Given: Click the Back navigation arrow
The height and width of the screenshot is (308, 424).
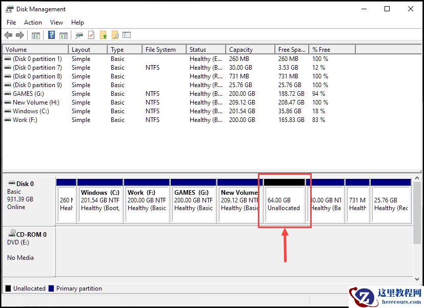Looking at the screenshot, I should 9,35.
